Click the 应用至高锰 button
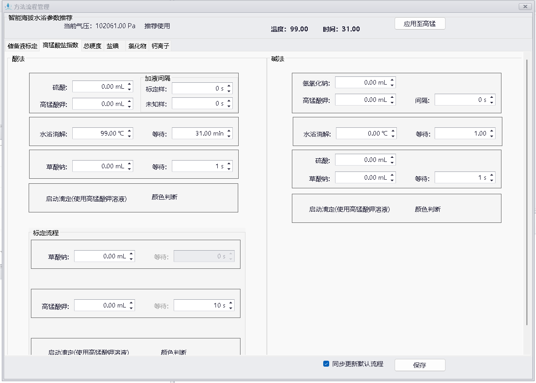This screenshot has height=383, width=536. [x=419, y=23]
